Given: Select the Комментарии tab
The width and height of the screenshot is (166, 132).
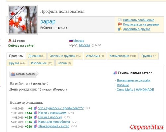Looking at the screenshot, I should point(123,56).
